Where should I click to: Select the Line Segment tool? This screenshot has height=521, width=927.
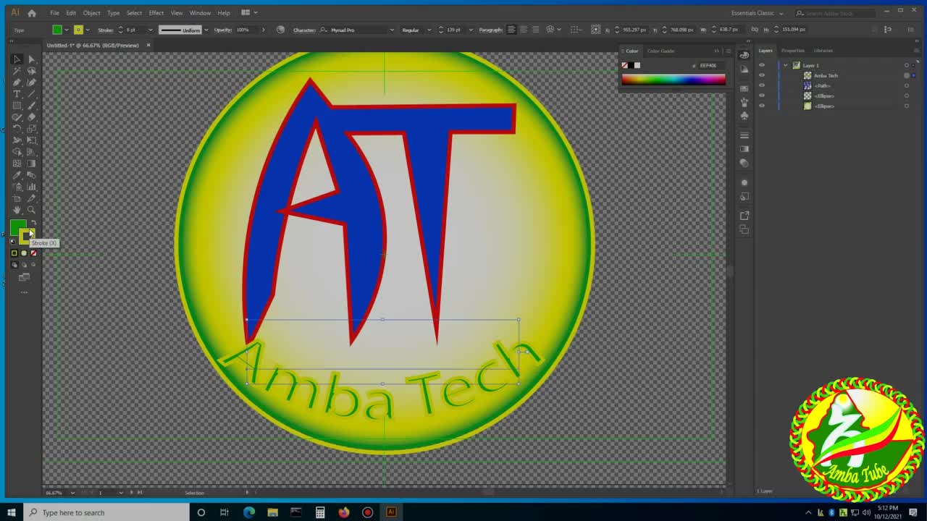click(31, 94)
